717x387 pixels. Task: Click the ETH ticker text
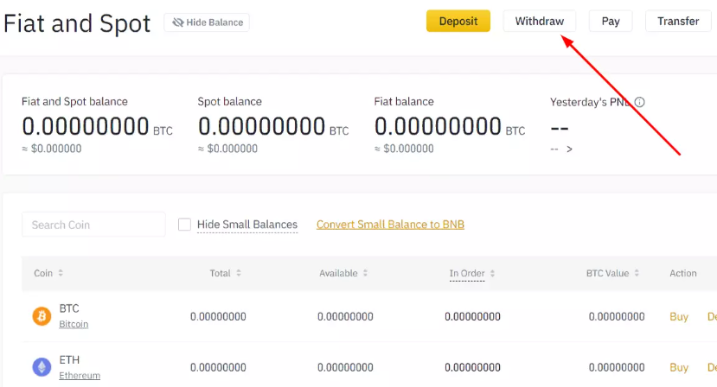[x=69, y=359]
